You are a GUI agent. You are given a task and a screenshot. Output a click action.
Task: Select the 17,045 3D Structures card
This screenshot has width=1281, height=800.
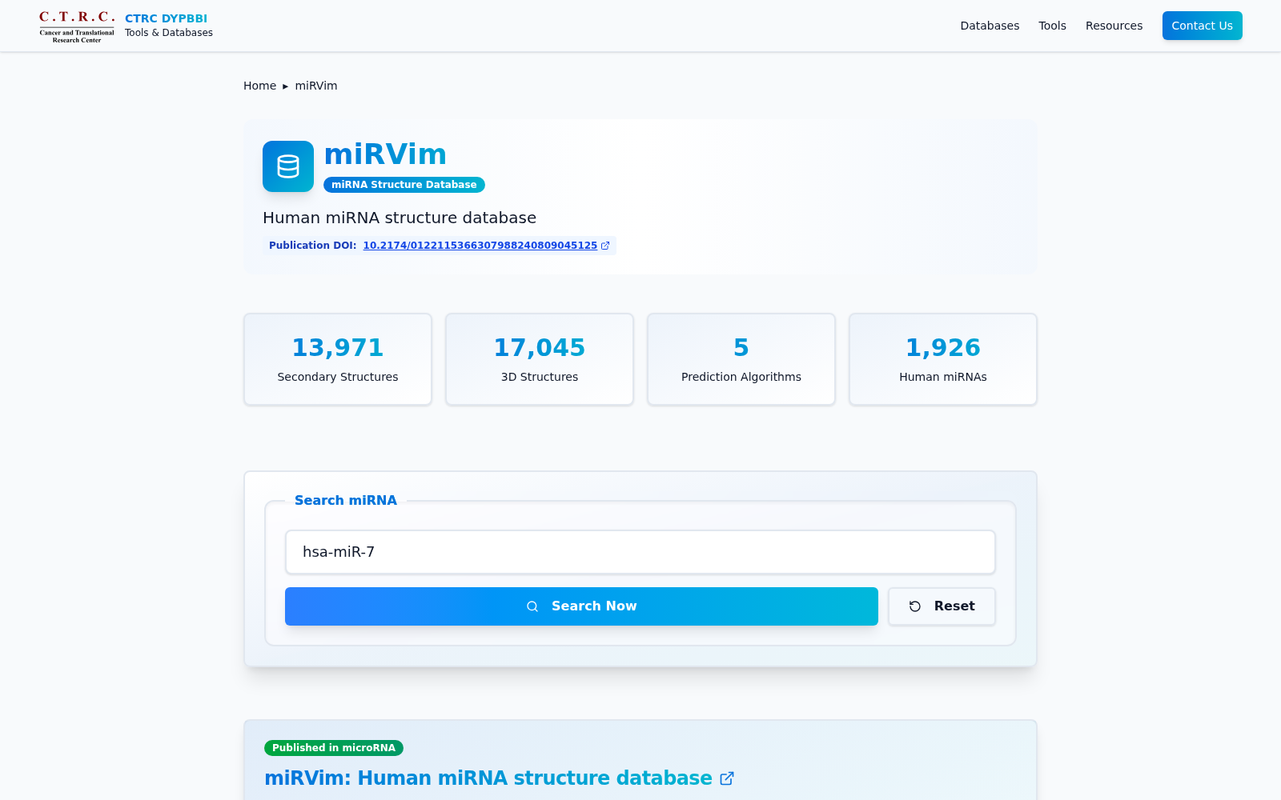coord(540,359)
